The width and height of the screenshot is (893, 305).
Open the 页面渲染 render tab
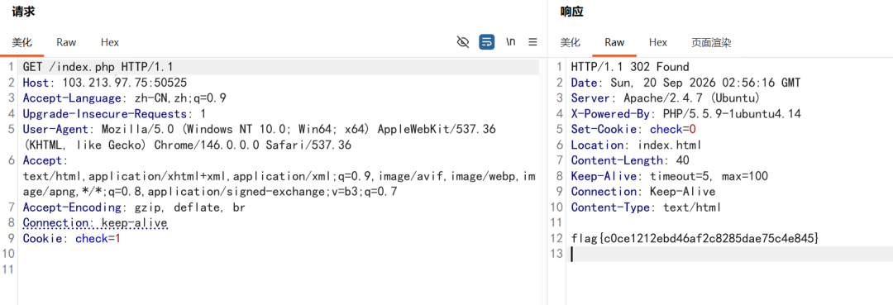[x=711, y=42]
